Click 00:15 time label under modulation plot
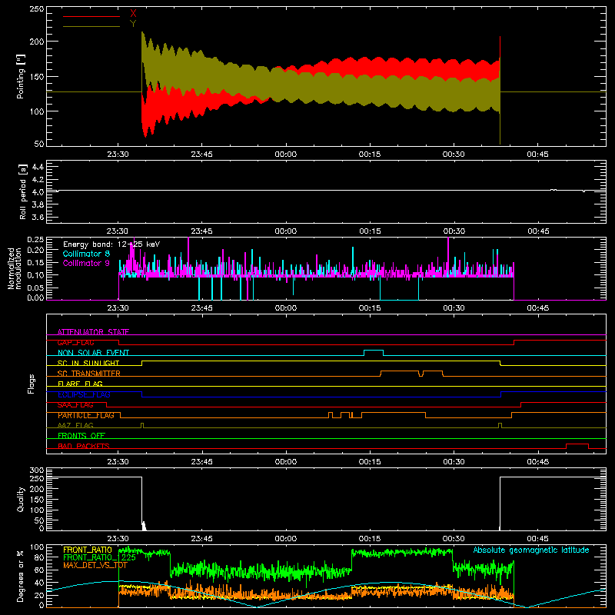Viewport: 615px width, 615px height. [370, 308]
